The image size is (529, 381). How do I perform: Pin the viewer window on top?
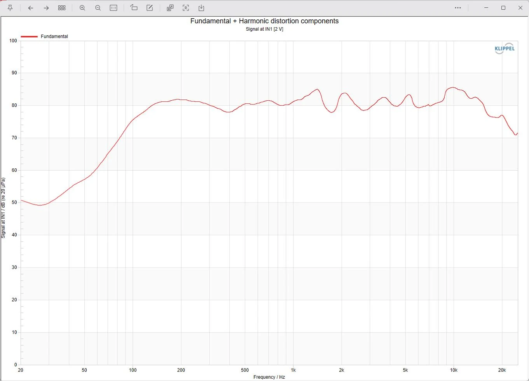(10, 8)
